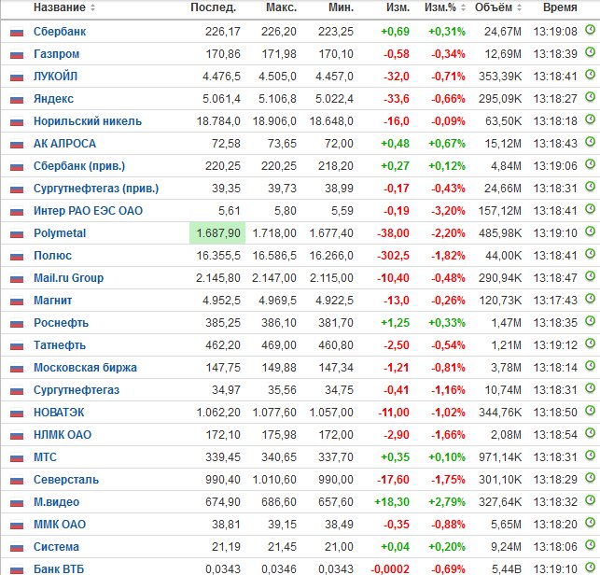Viewport: 600px width, 575px height.
Task: Open the Банк ВТБ stock link
Action: pyautogui.click(x=59, y=569)
